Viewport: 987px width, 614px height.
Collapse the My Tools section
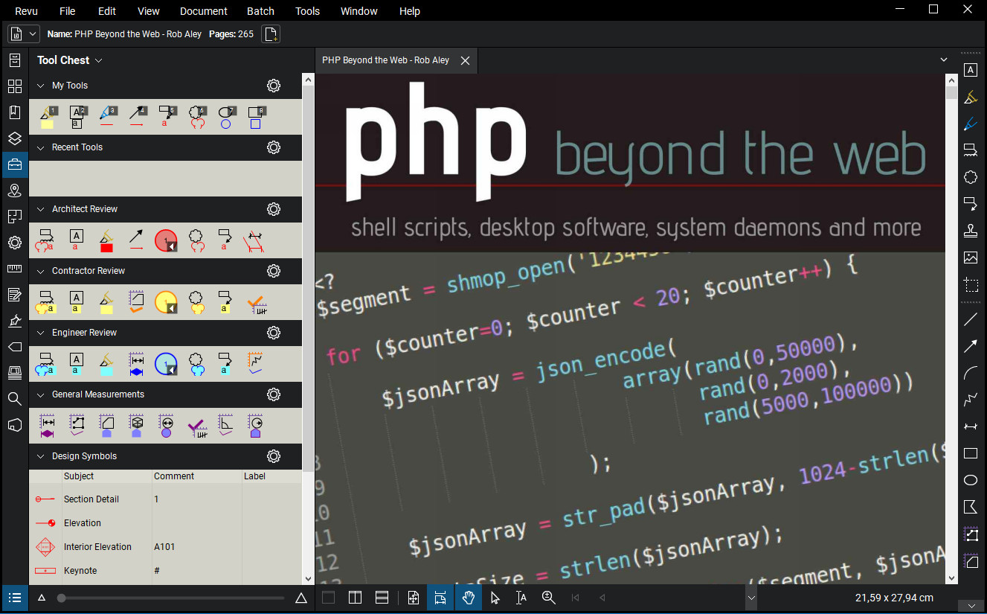click(x=41, y=86)
